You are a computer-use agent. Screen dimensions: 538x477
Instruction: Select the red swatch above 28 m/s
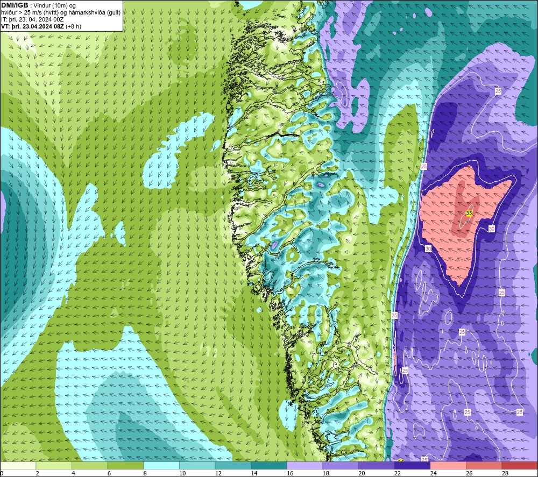pos(520,466)
